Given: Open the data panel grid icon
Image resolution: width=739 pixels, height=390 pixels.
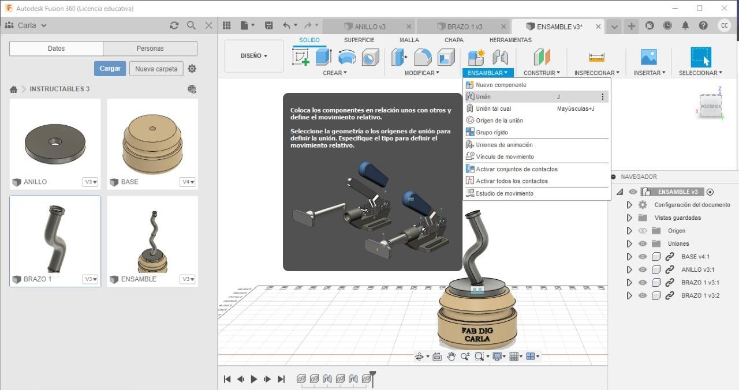Looking at the screenshot, I should coord(227,25).
